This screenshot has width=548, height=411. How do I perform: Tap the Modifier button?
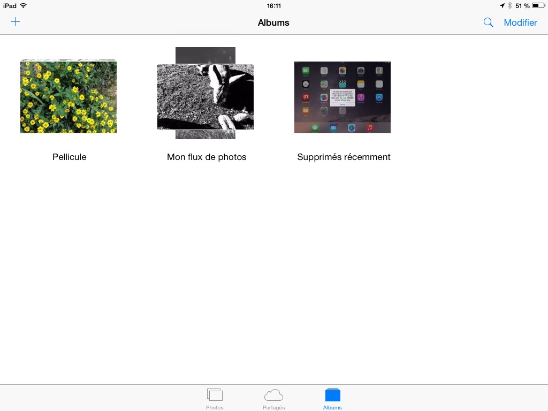(x=520, y=22)
